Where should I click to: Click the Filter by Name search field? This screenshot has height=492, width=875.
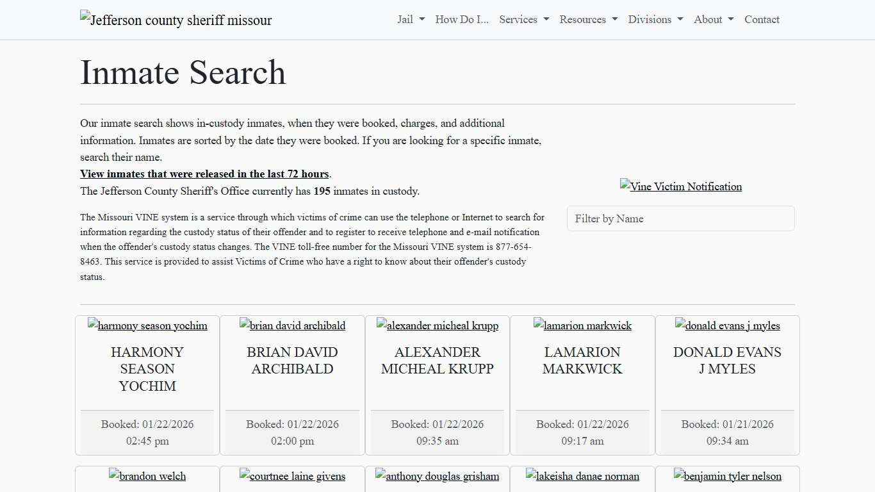coord(681,218)
